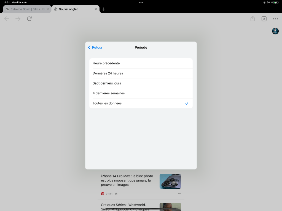Open the browser three-dot menu
The image size is (282, 211).
(x=275, y=19)
